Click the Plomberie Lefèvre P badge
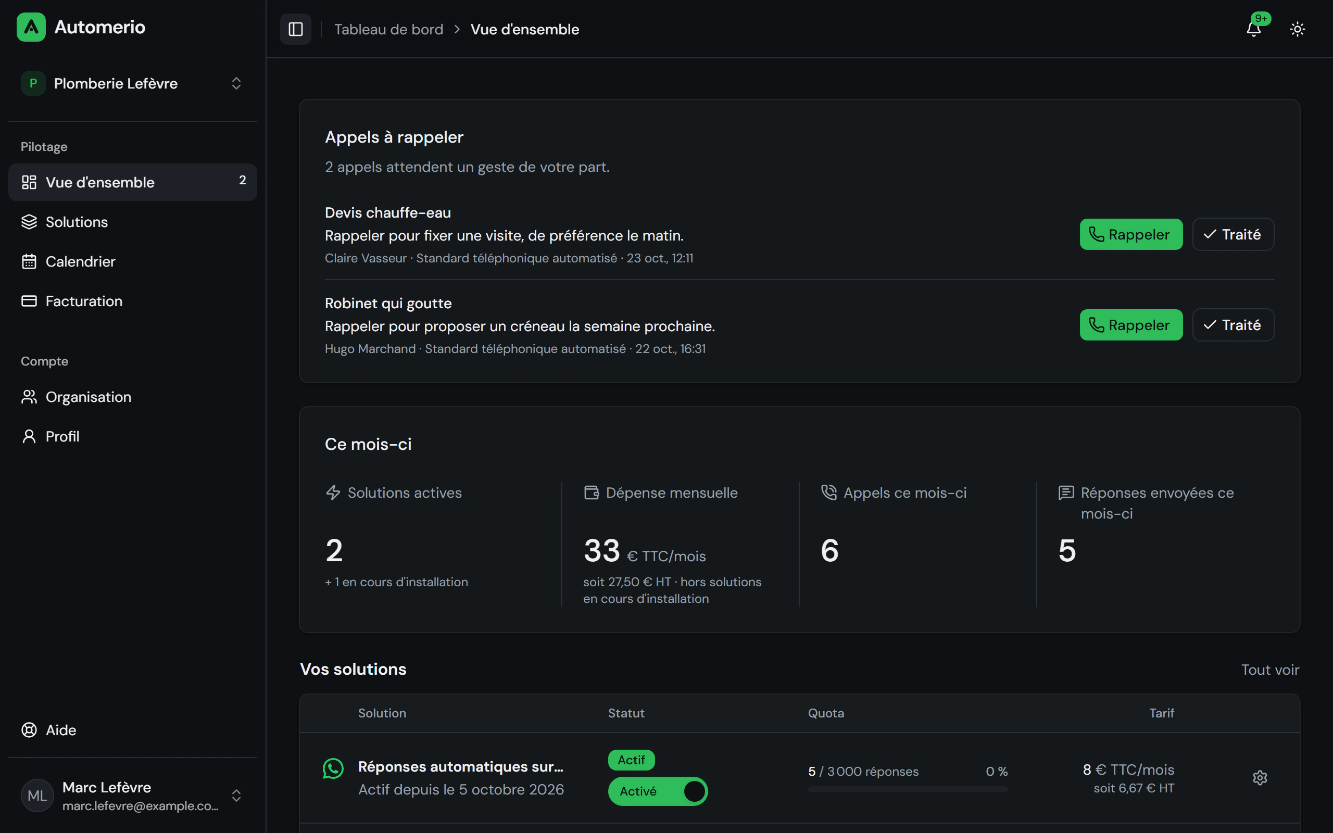 pyautogui.click(x=33, y=83)
